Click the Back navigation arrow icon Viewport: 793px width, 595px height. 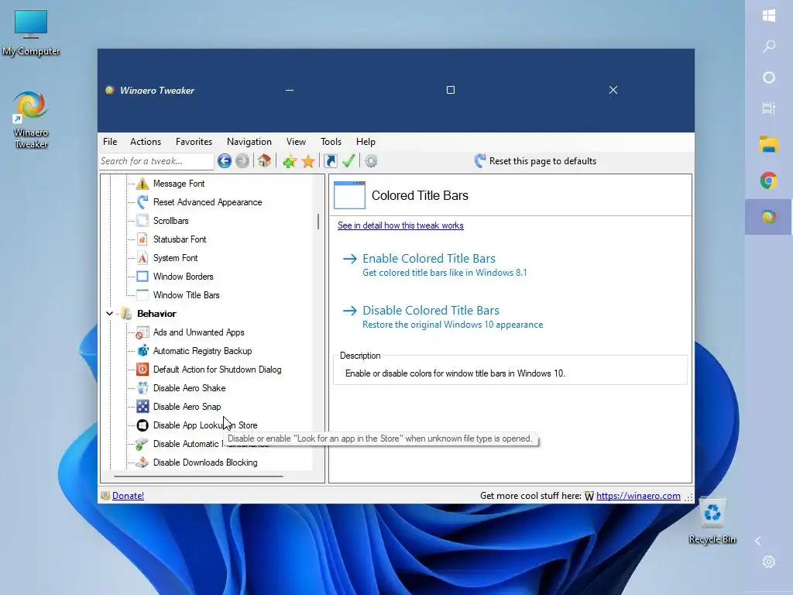(x=225, y=161)
